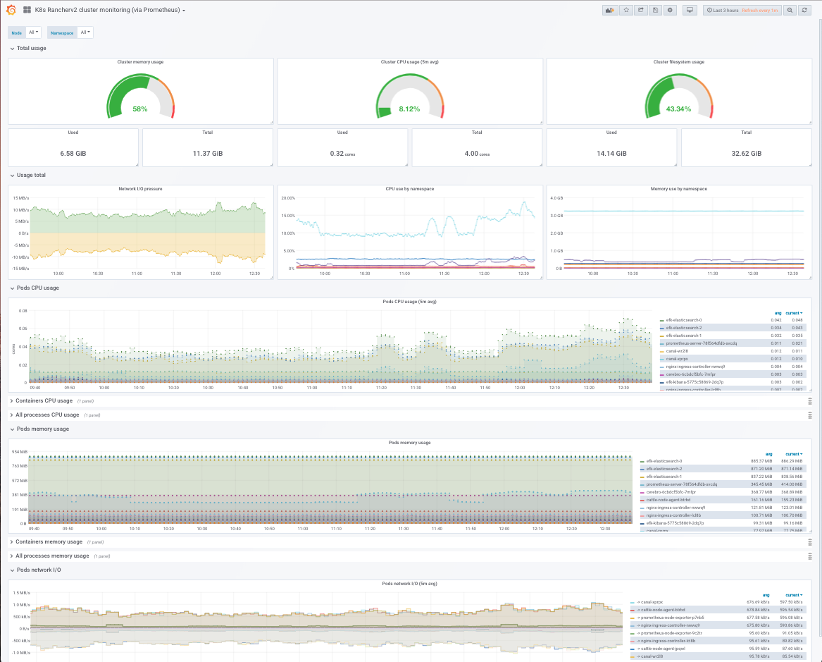Open Cluster memory usage panel title menu

(140, 62)
